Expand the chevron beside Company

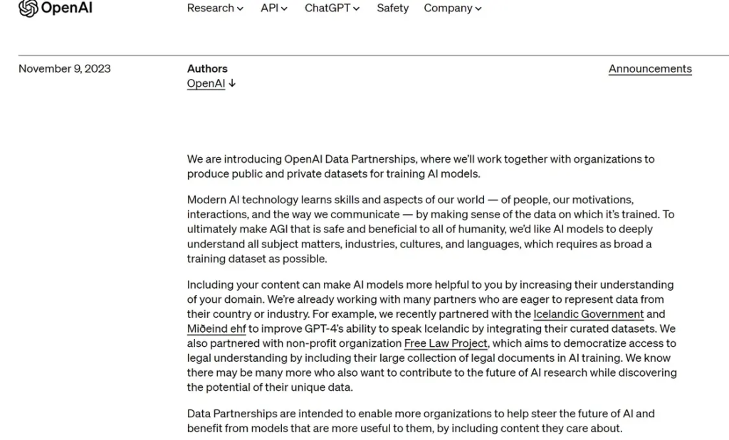point(478,9)
